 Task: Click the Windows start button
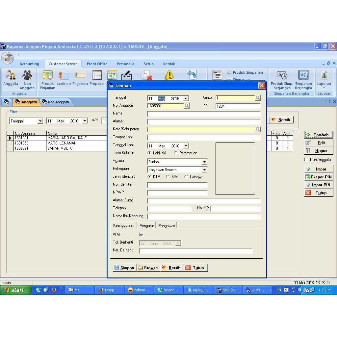tap(15, 290)
